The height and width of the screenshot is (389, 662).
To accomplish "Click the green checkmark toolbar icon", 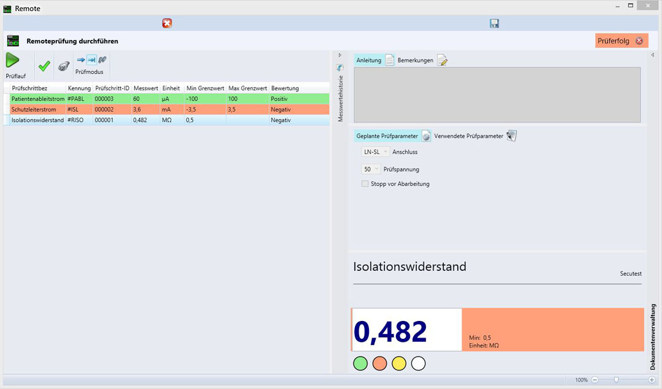I will click(x=44, y=66).
